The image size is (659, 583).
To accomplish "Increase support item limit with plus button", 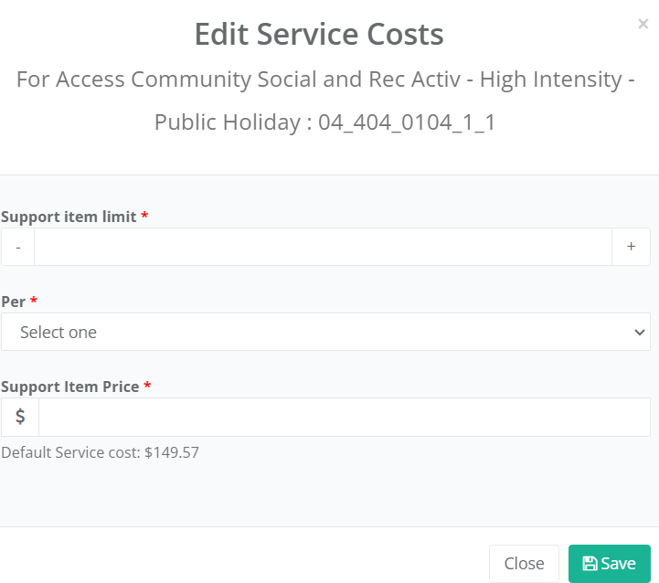I will coord(631,247).
